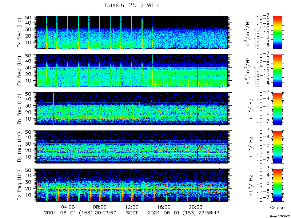The image size is (291, 218).
Task: Select the "Bx freq (Hz)" axis label
Action: [20, 109]
